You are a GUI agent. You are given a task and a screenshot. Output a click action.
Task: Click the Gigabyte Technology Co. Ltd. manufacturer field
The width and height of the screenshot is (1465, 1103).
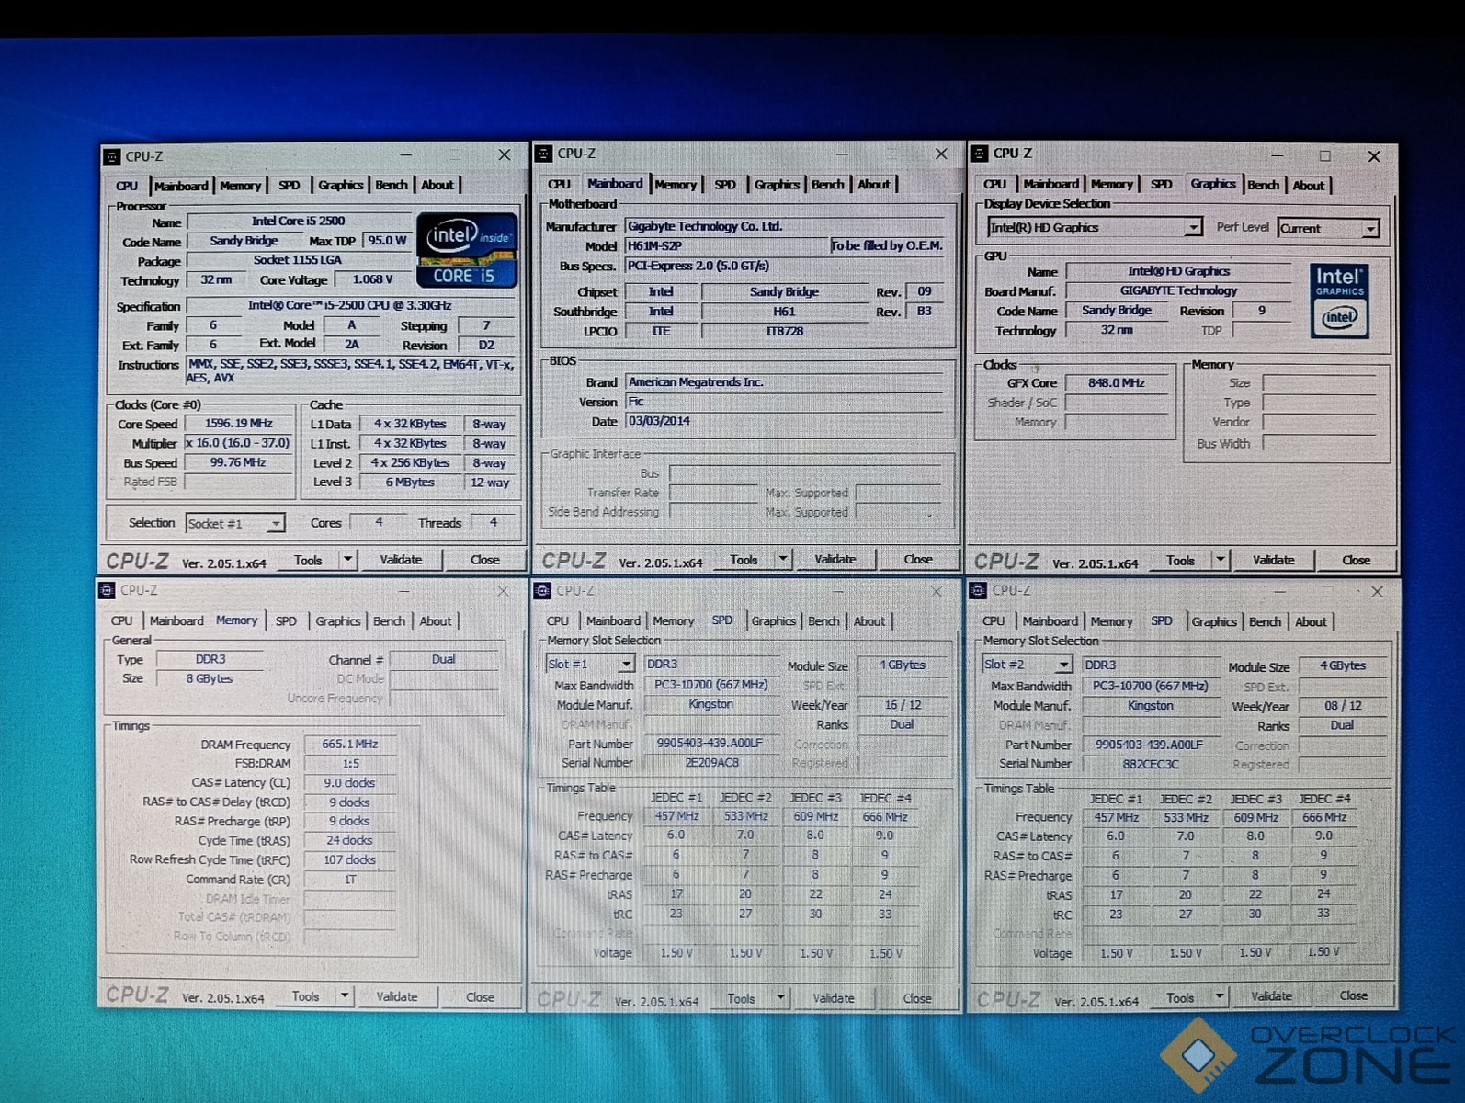[784, 226]
